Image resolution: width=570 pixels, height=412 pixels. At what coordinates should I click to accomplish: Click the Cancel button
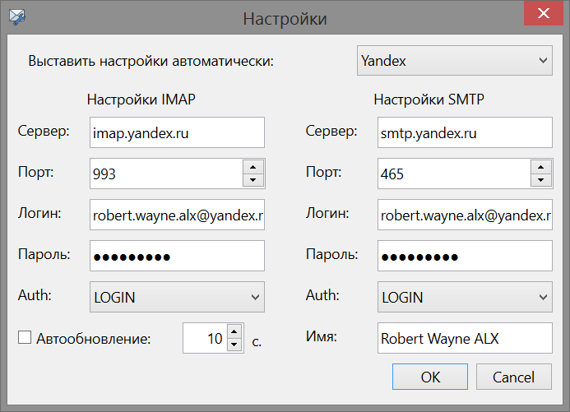point(513,377)
